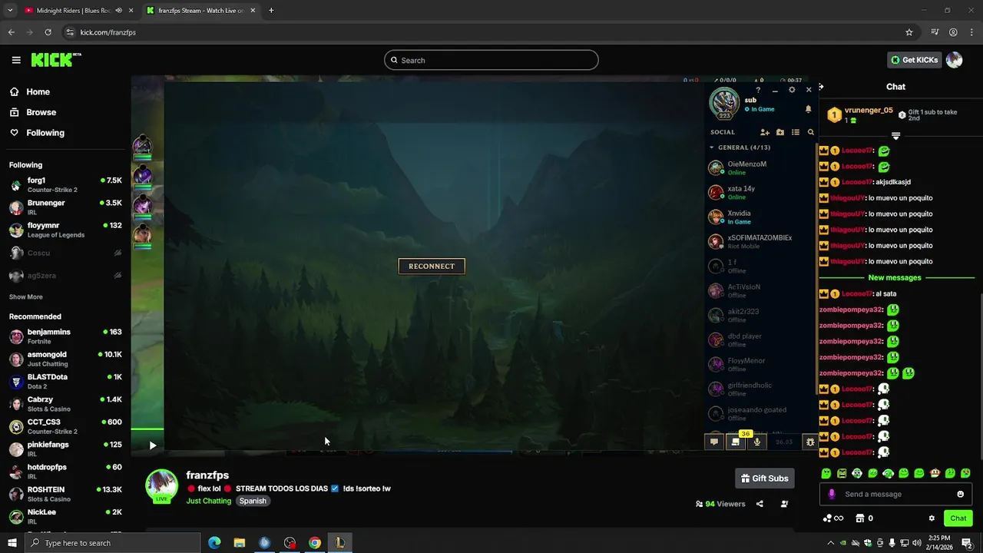This screenshot has height=553, width=983.
Task: Open BLASTDota recommended channel
Action: point(65,382)
